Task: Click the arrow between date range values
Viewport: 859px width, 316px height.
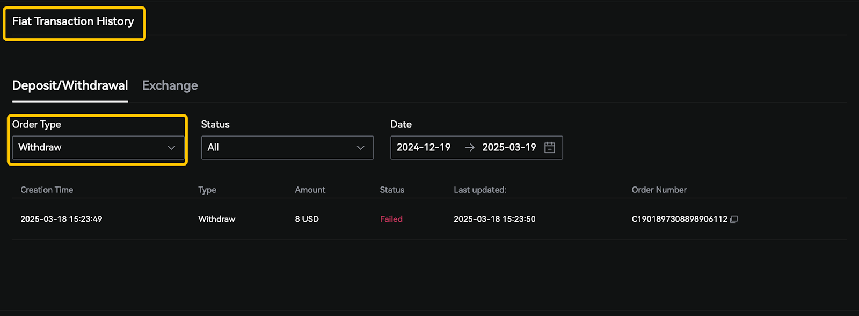Action: 470,148
